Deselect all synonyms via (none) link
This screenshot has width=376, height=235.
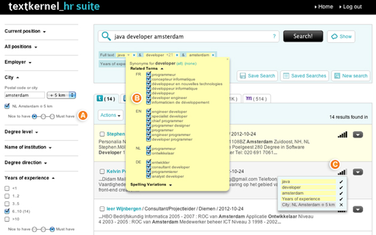point(190,64)
